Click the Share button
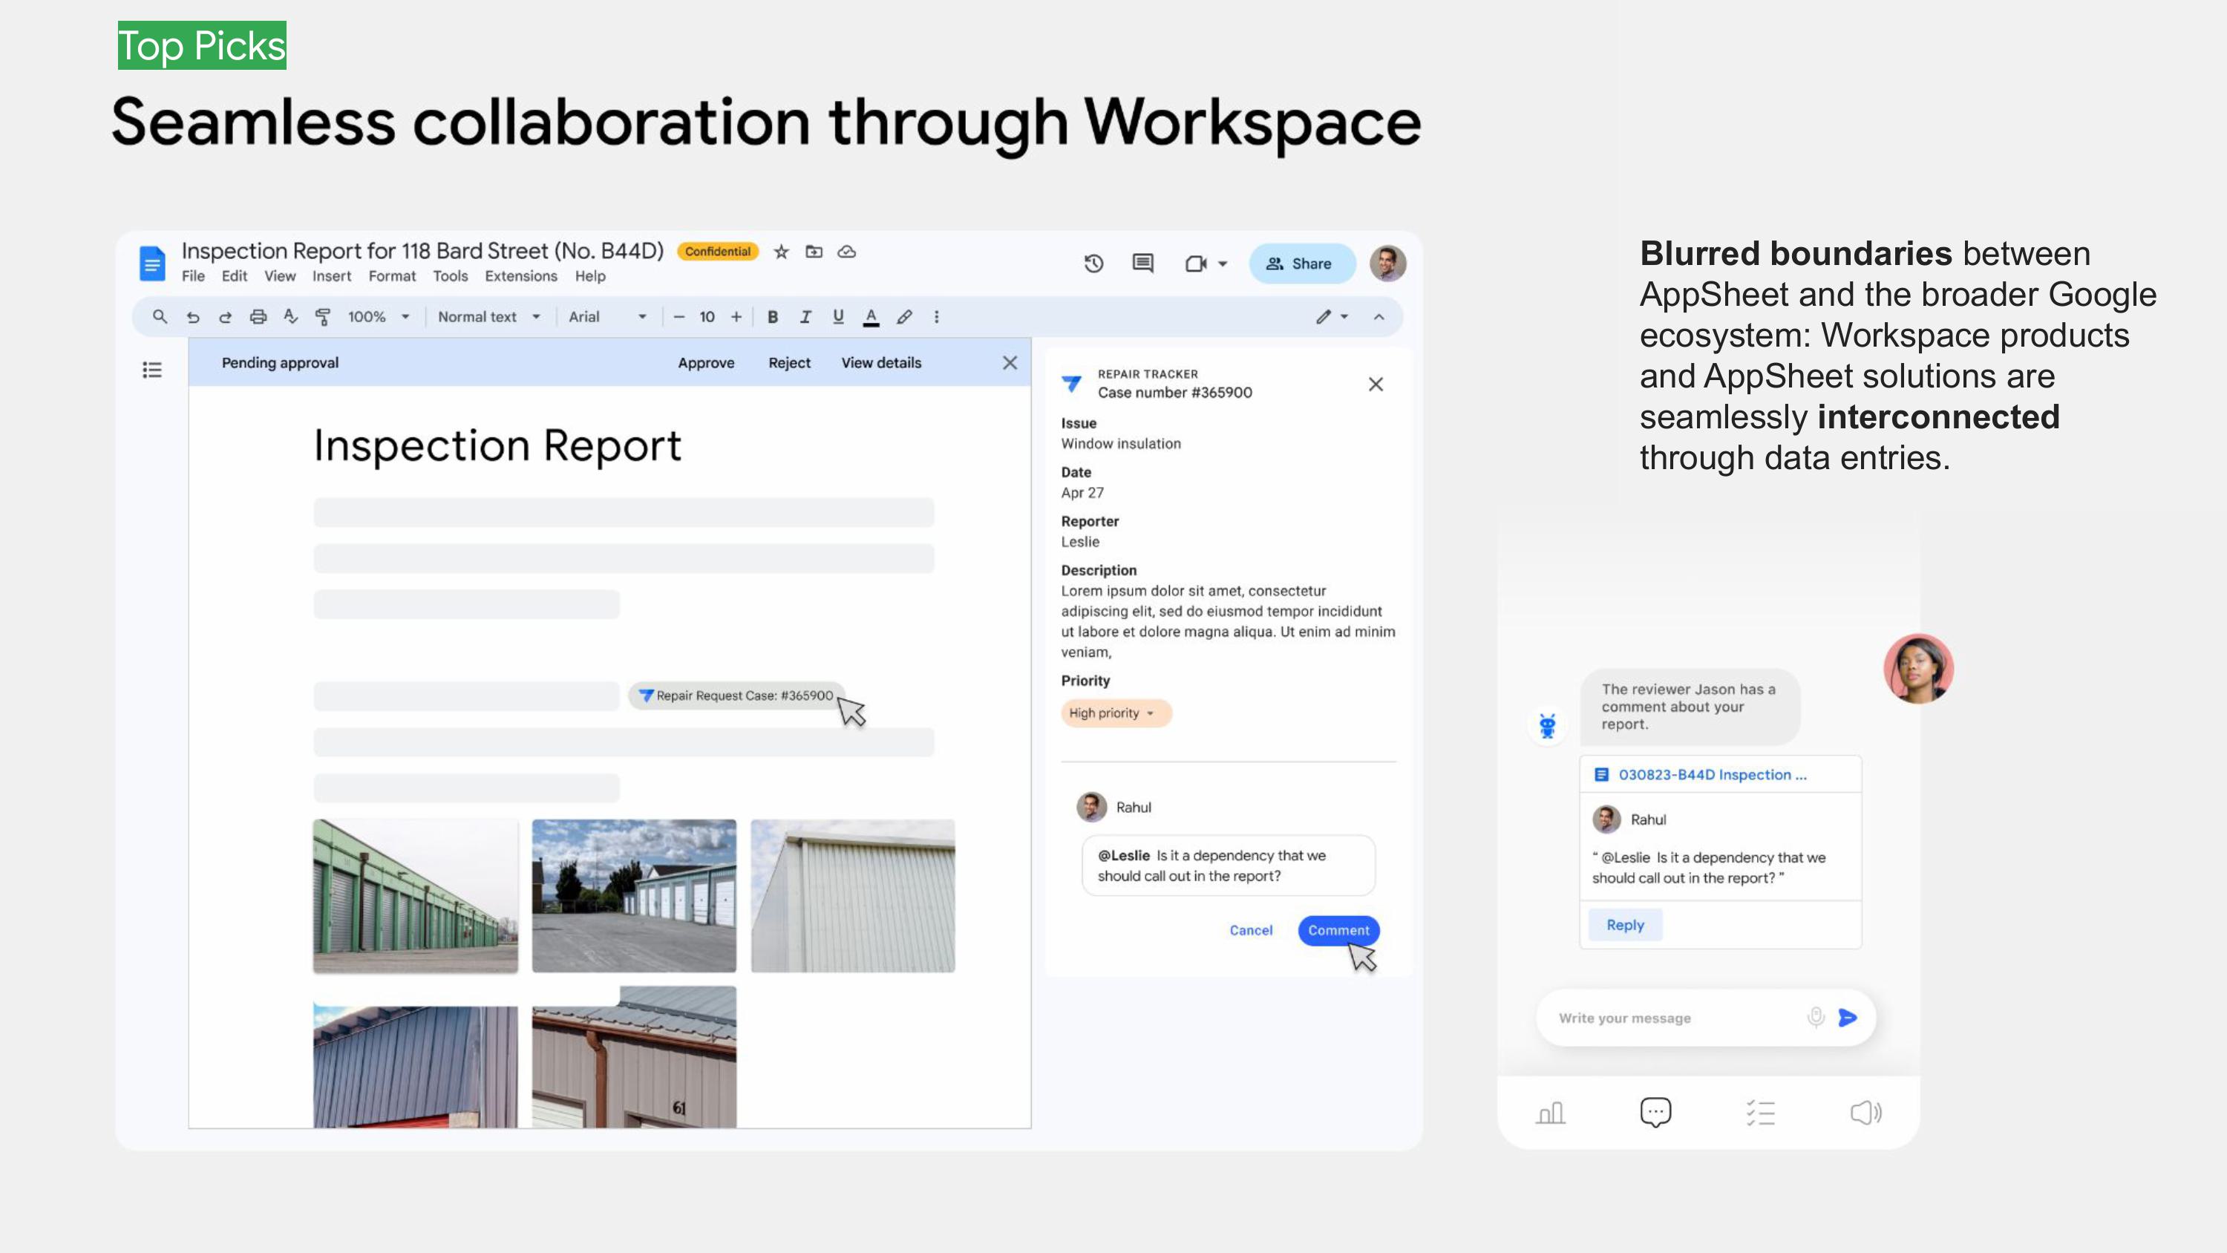This screenshot has width=2227, height=1253. (1301, 264)
